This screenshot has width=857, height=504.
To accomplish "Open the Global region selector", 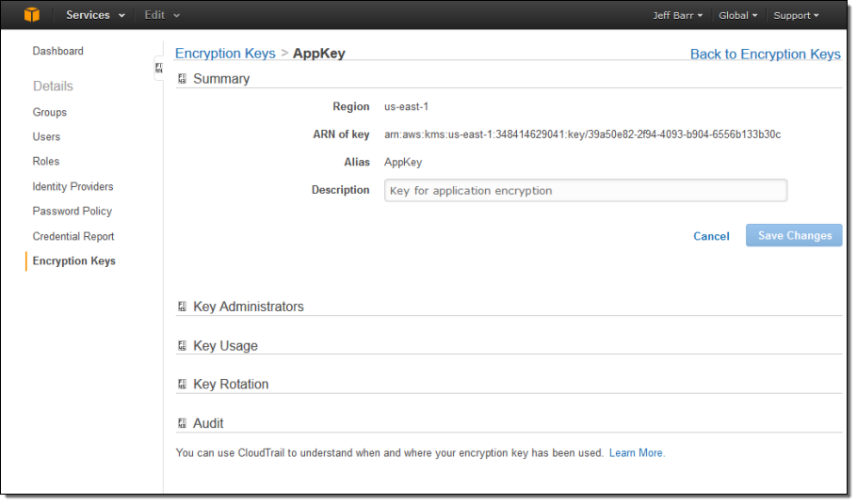I will (737, 15).
